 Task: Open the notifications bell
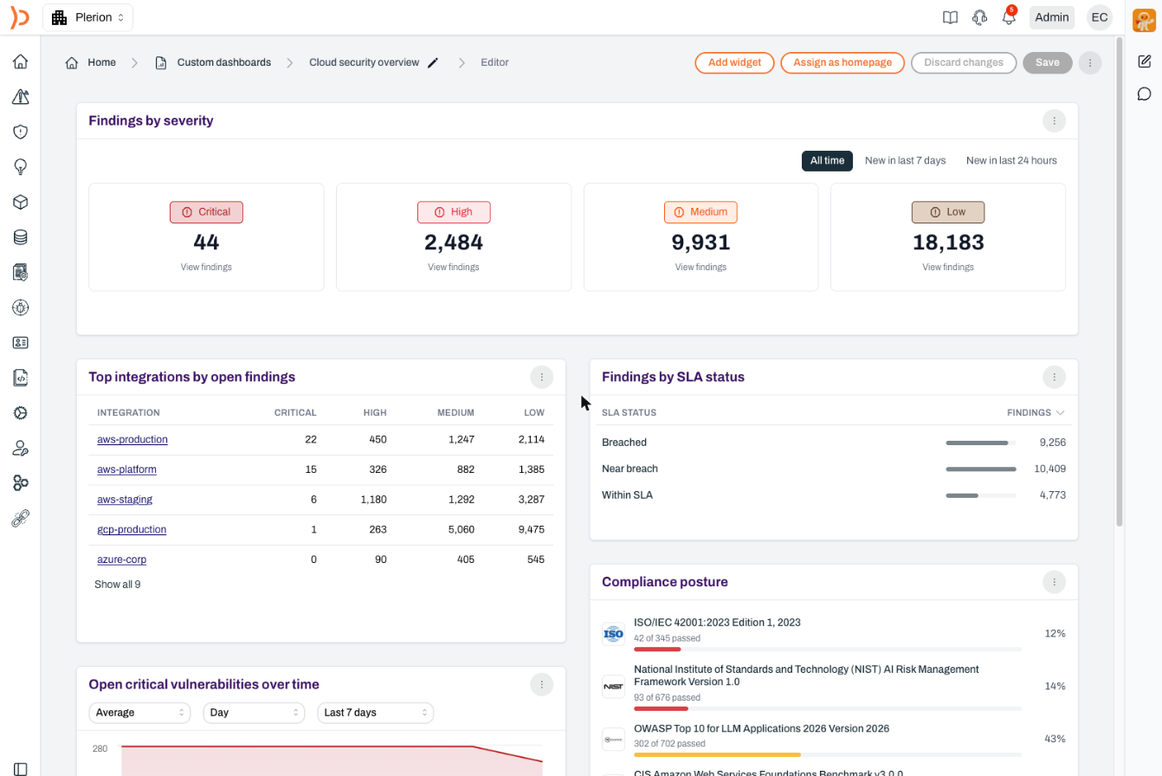pyautogui.click(x=1009, y=17)
